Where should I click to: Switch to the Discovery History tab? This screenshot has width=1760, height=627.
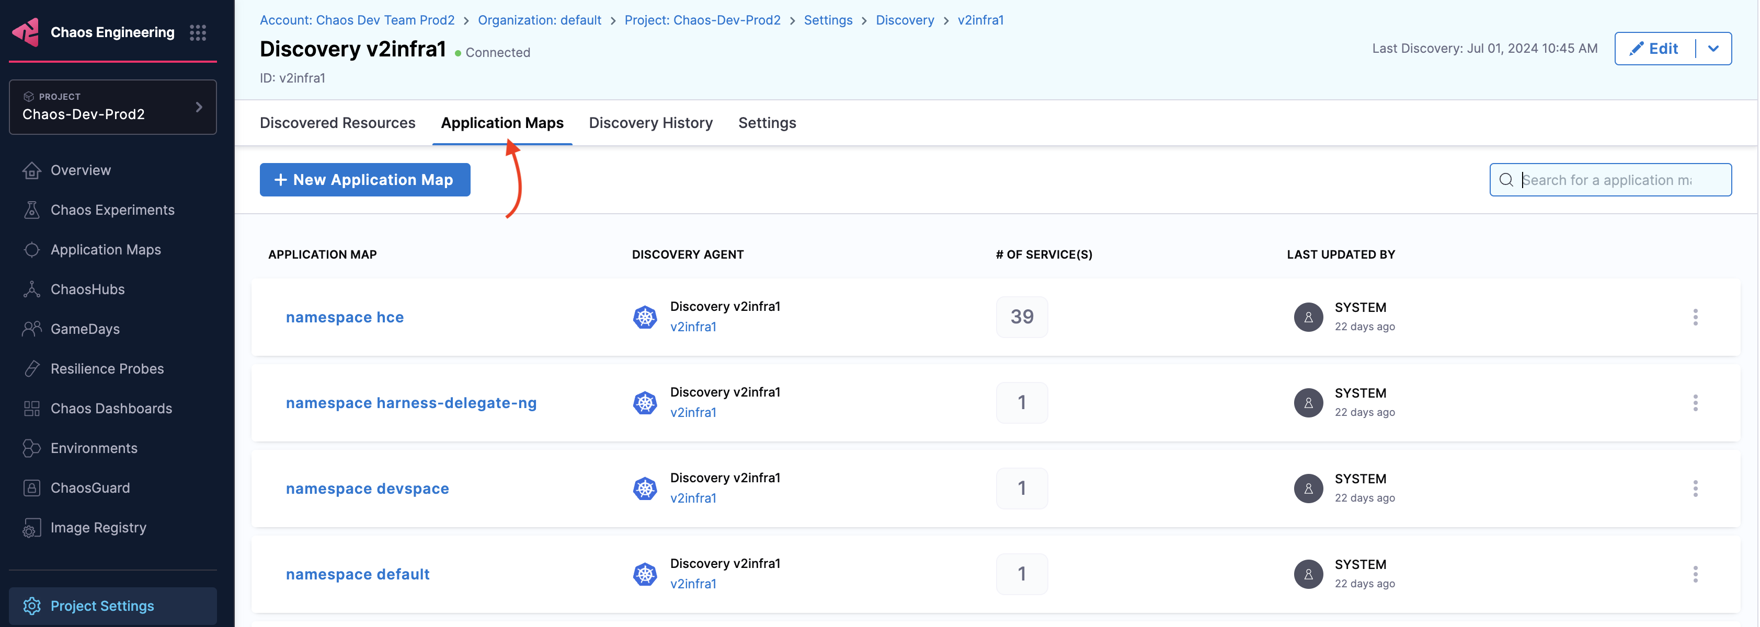point(650,123)
